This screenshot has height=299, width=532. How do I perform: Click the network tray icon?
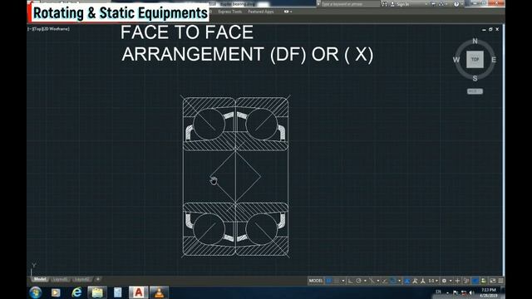tap(463, 292)
